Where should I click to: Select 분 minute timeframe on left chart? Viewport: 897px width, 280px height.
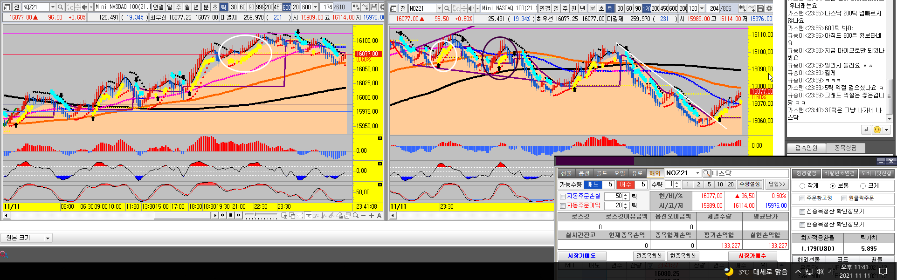coord(206,7)
